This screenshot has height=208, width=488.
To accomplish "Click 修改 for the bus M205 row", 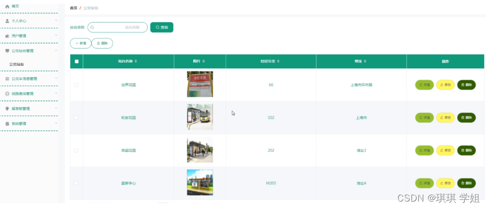I will point(445,183).
